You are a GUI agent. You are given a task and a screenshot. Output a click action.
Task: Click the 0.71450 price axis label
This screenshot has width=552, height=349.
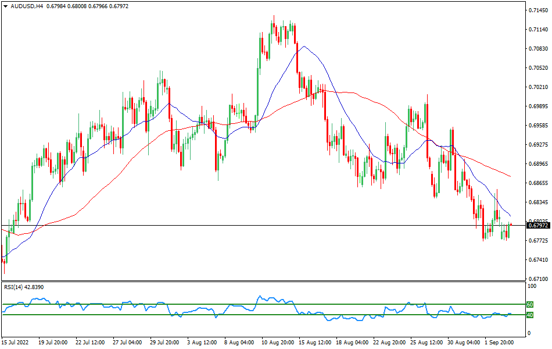[538, 10]
